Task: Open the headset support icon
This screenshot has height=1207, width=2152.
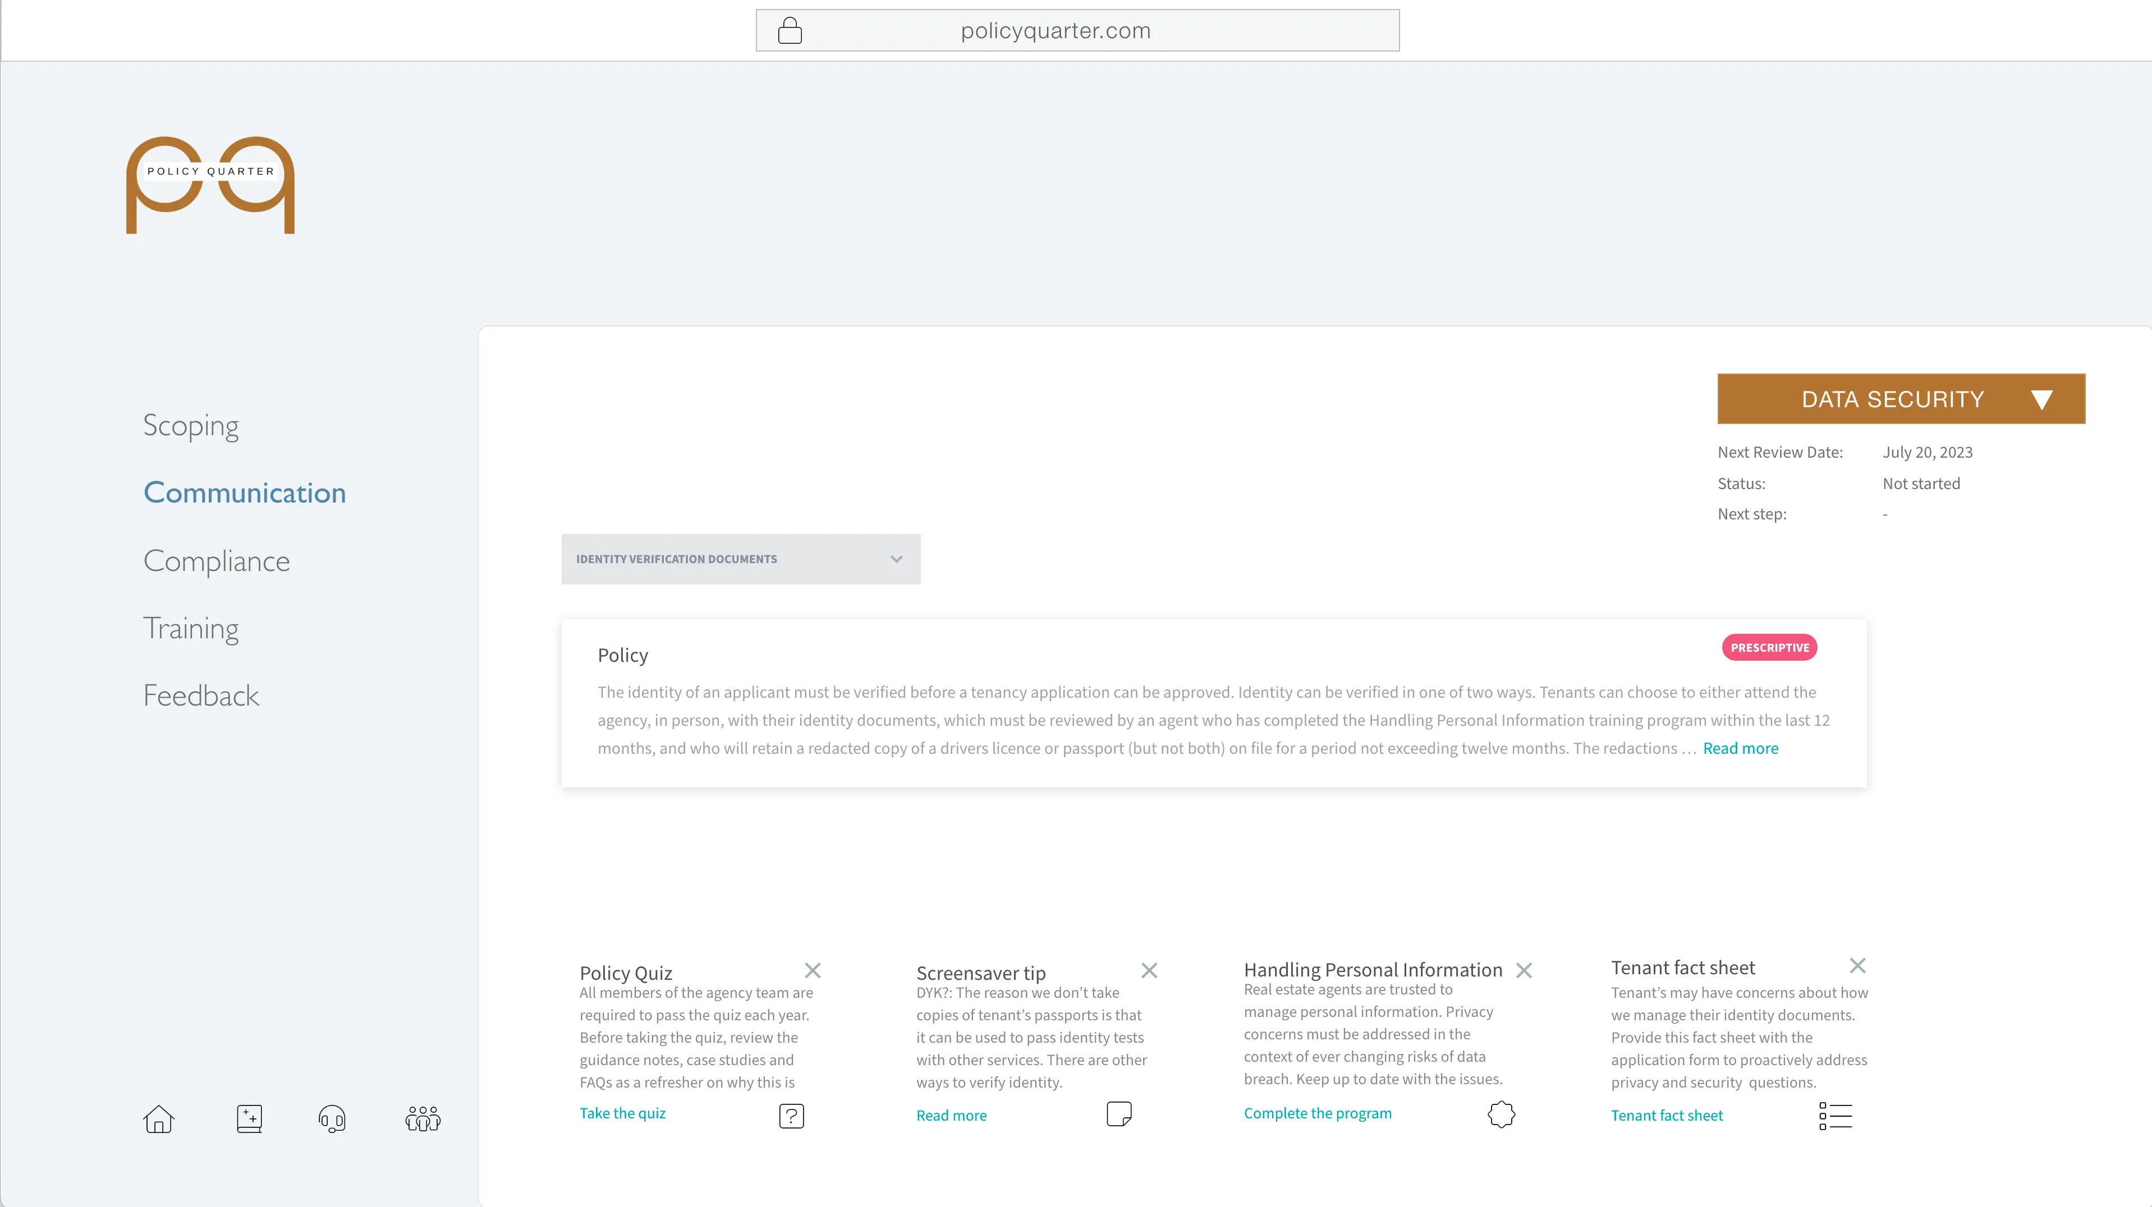Action: click(333, 1118)
